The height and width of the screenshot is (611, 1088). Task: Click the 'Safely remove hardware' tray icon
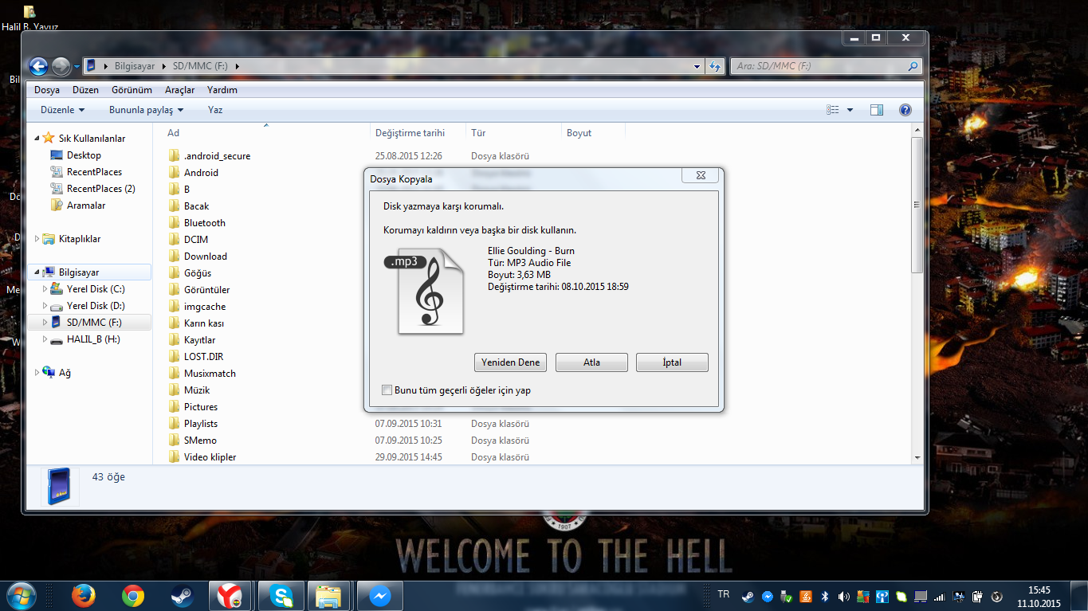tap(785, 596)
